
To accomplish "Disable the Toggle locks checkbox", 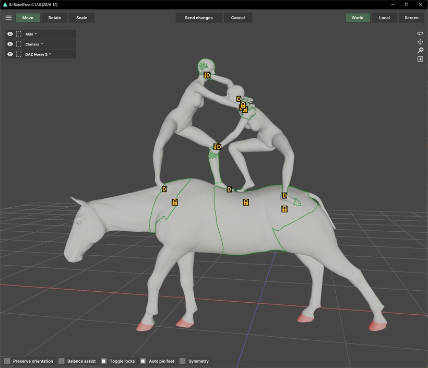I will [x=104, y=361].
